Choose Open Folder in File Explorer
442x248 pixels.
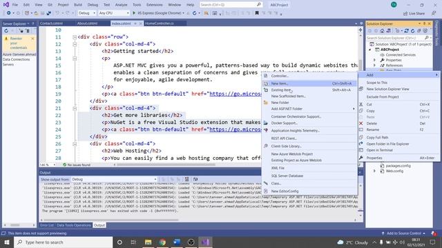click(398, 144)
